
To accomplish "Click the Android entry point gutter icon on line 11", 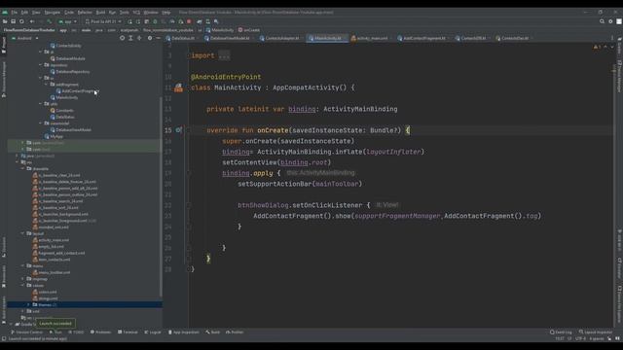I will click(x=179, y=87).
